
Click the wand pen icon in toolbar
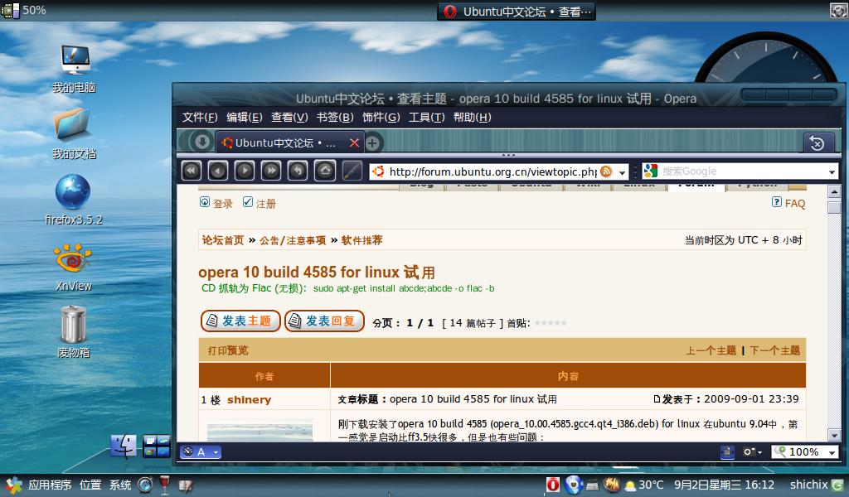[x=352, y=171]
